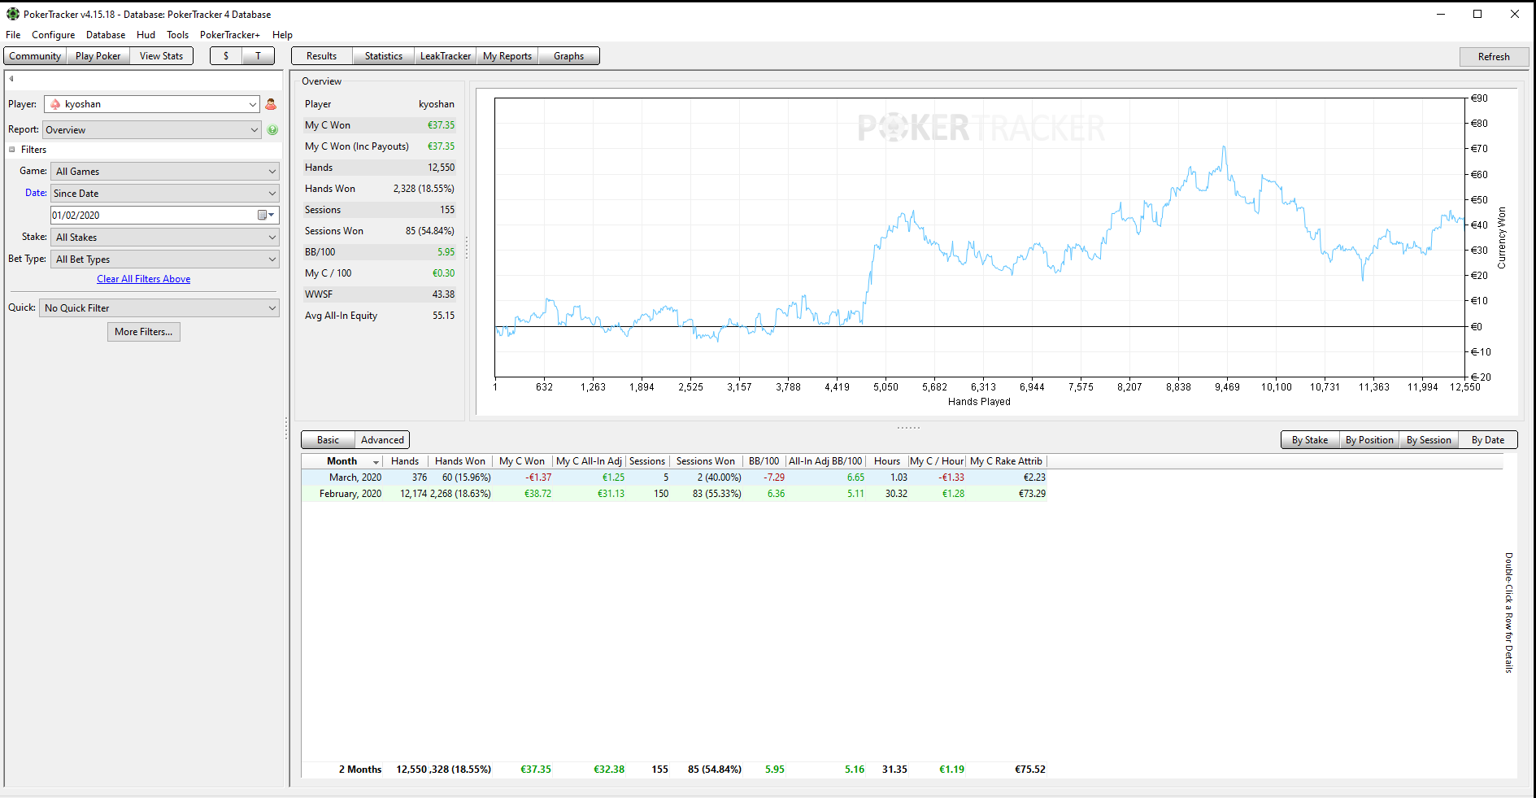Click the Refresh button
The width and height of the screenshot is (1536, 798).
1494,57
